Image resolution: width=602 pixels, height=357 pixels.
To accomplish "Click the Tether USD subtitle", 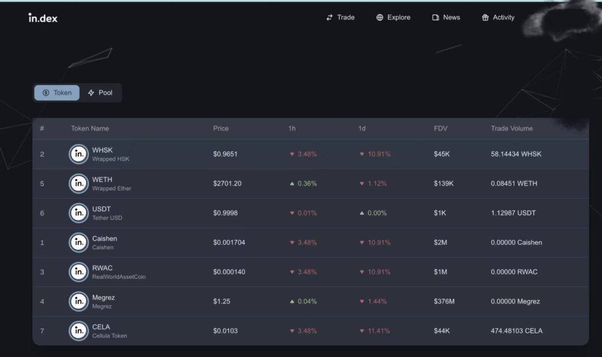I will coord(107,218).
